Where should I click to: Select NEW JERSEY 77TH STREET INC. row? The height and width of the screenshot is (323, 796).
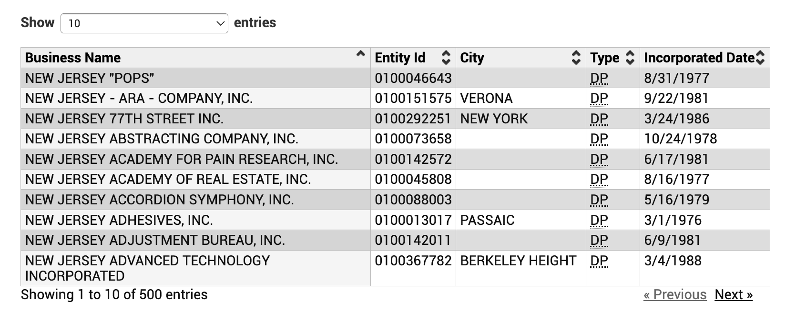coord(395,119)
